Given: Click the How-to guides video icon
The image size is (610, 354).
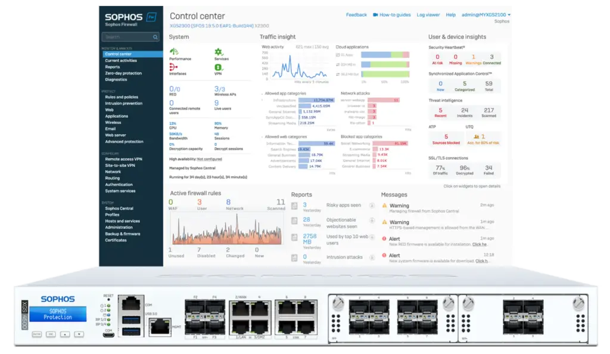Looking at the screenshot, I should pos(375,14).
